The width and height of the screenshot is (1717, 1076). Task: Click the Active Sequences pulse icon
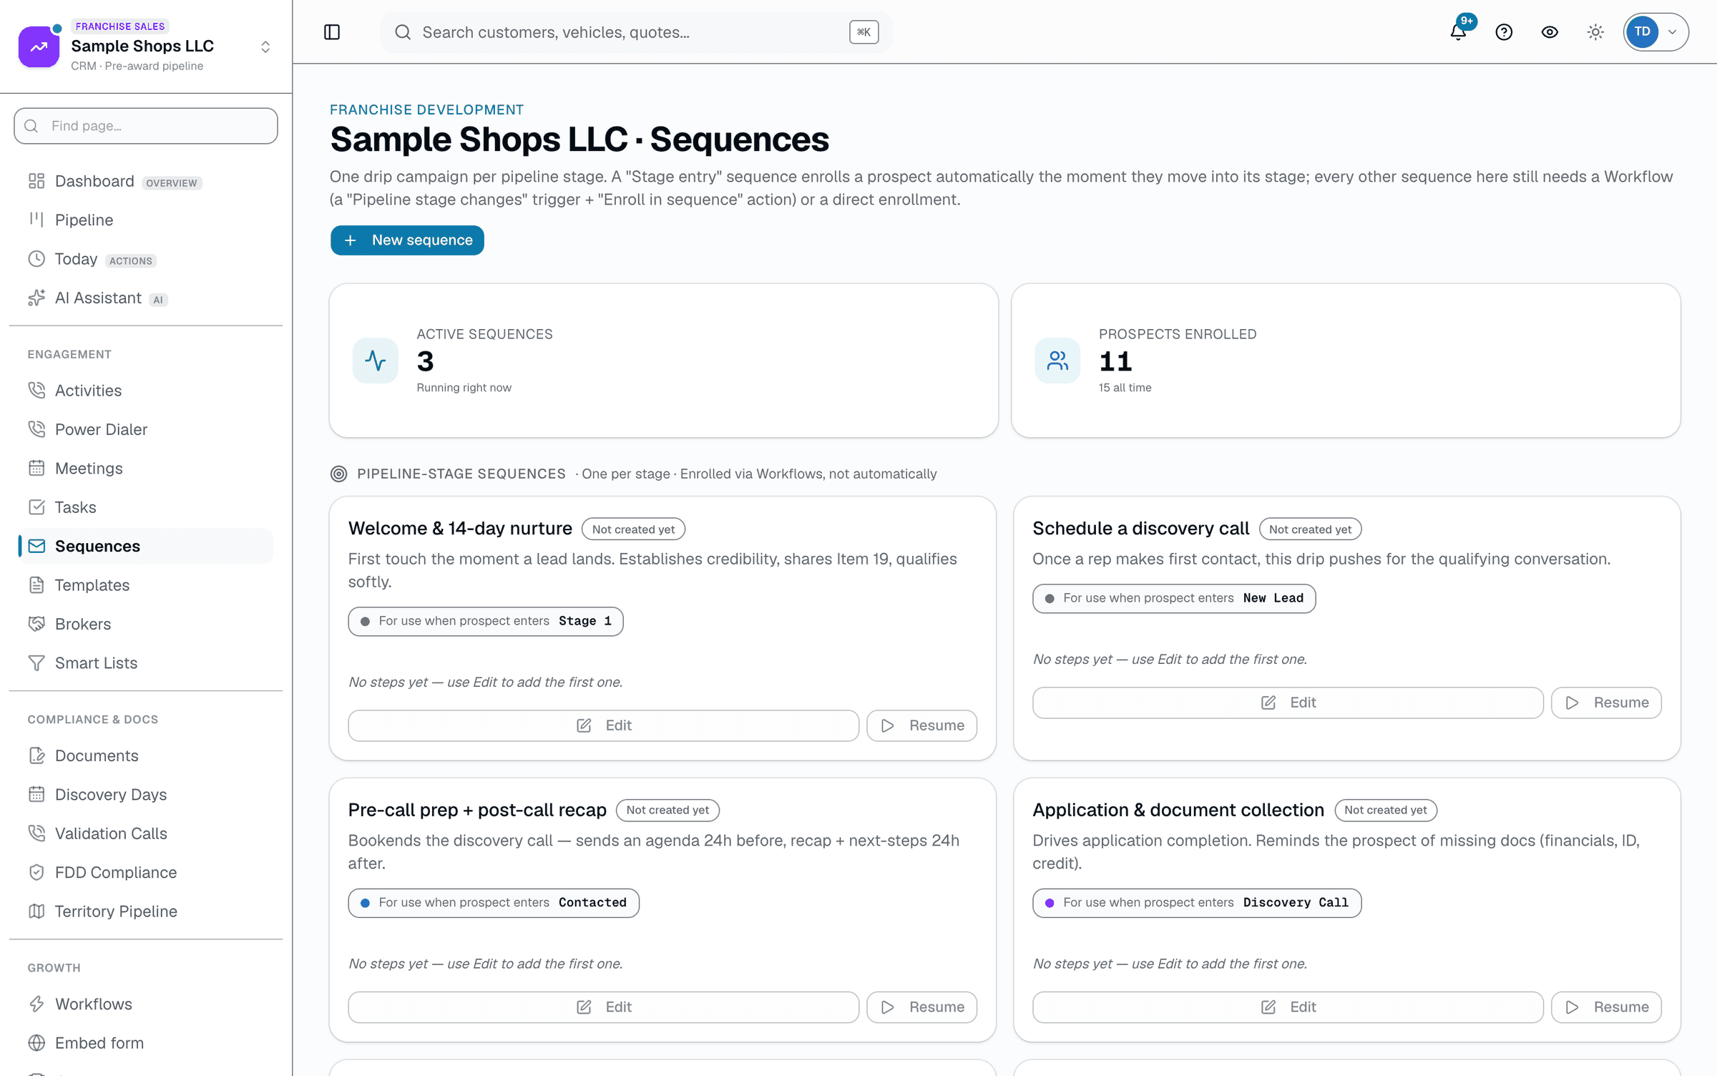point(375,361)
